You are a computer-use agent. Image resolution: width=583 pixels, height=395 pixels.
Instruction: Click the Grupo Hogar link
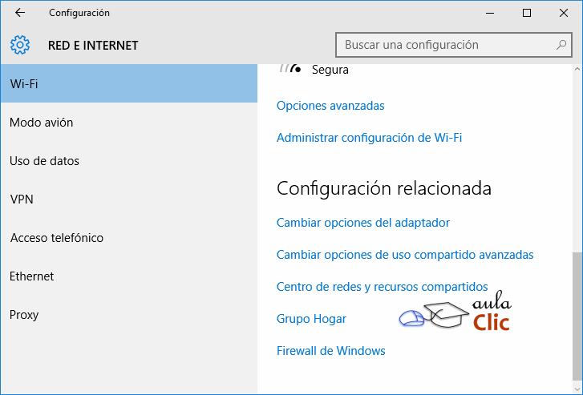click(x=311, y=319)
